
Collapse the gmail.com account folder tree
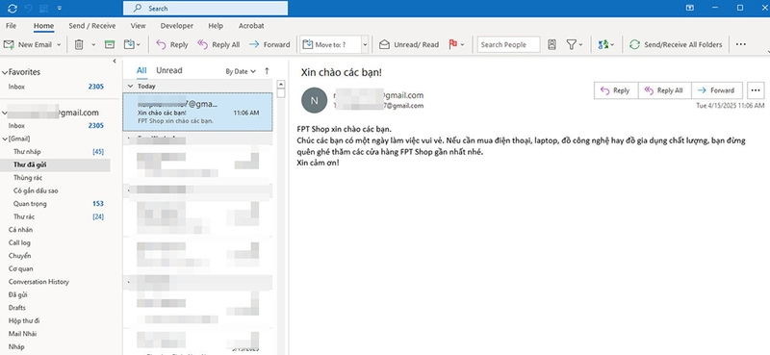click(x=5, y=114)
